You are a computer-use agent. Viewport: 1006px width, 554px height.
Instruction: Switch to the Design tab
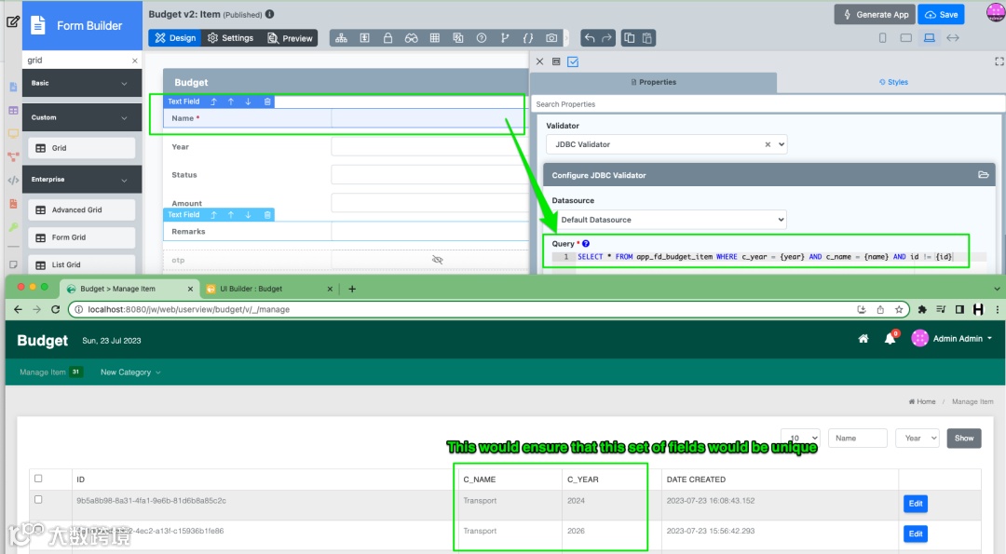click(175, 38)
